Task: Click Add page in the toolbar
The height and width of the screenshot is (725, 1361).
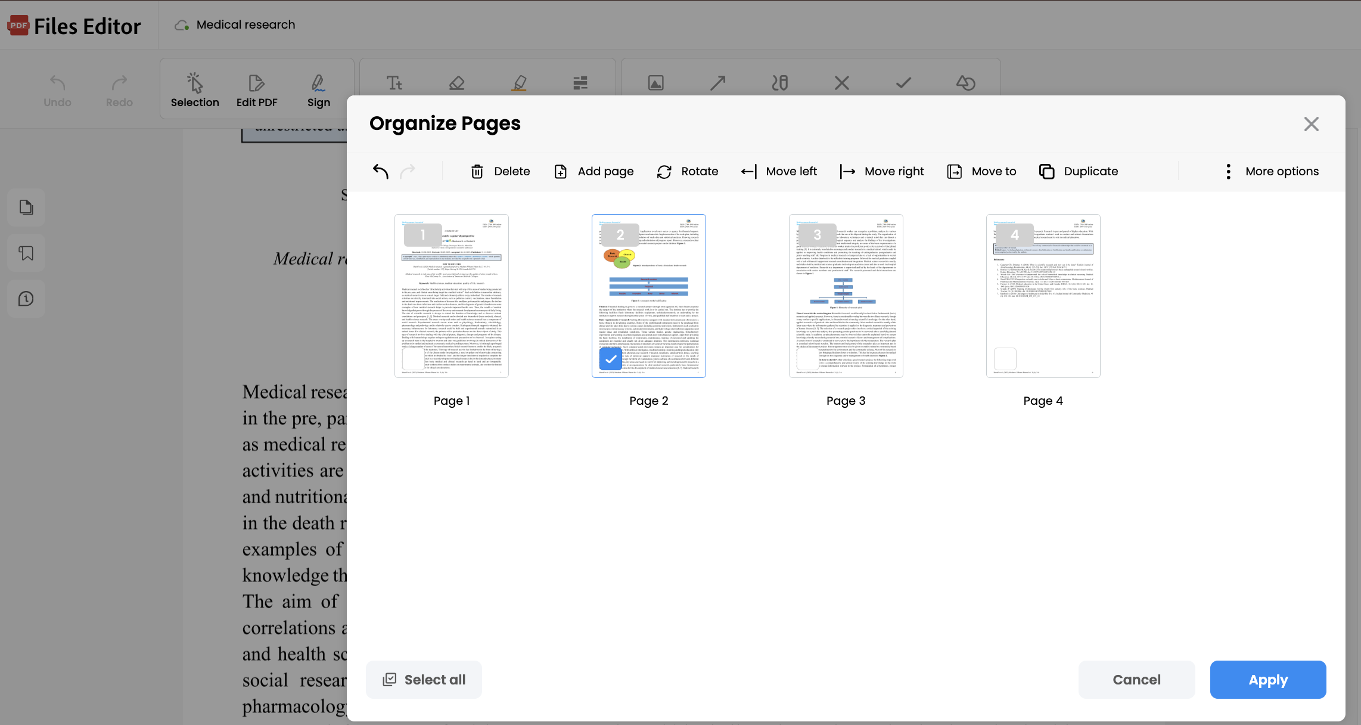Action: 594,172
